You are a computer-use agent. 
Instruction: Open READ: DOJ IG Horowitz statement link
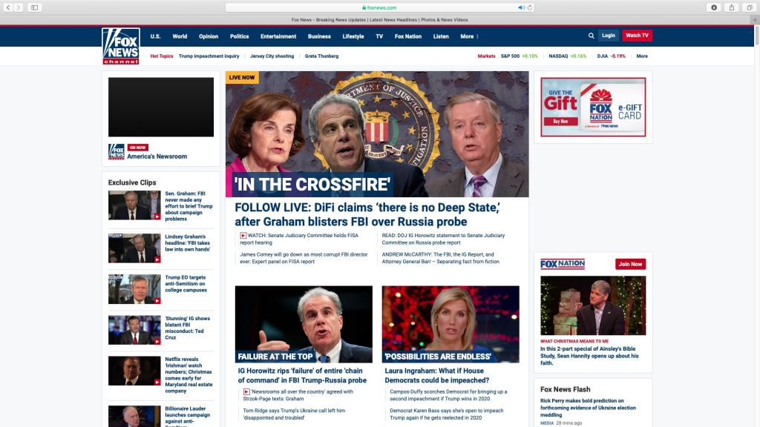click(444, 239)
